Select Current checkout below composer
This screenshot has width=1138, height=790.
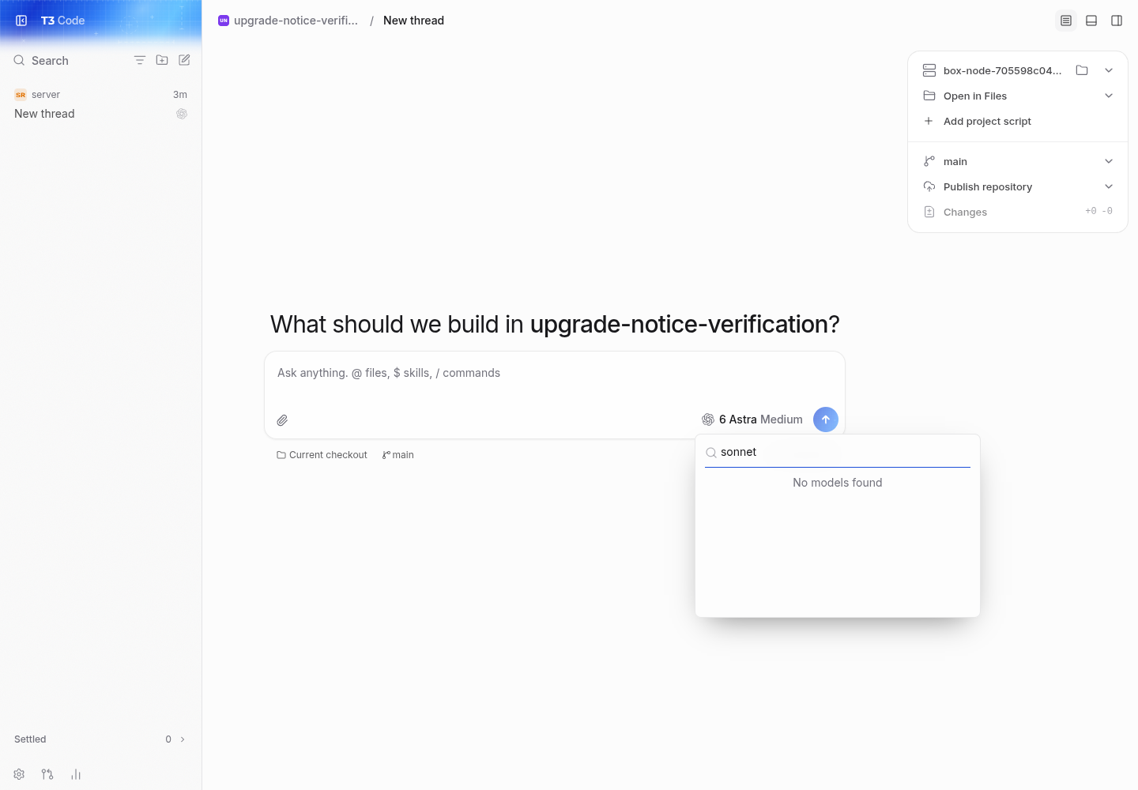coord(322,455)
